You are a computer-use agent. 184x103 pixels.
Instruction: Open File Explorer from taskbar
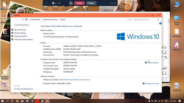click(x=17, y=101)
